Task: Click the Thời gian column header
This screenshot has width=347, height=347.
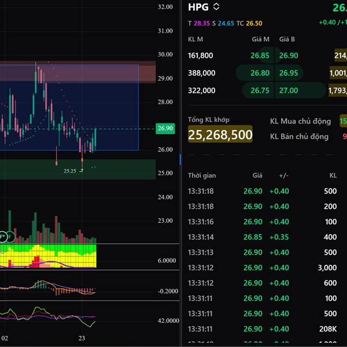Action: tap(201, 174)
